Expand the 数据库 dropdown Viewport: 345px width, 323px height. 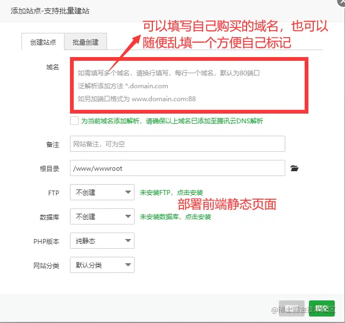[102, 216]
